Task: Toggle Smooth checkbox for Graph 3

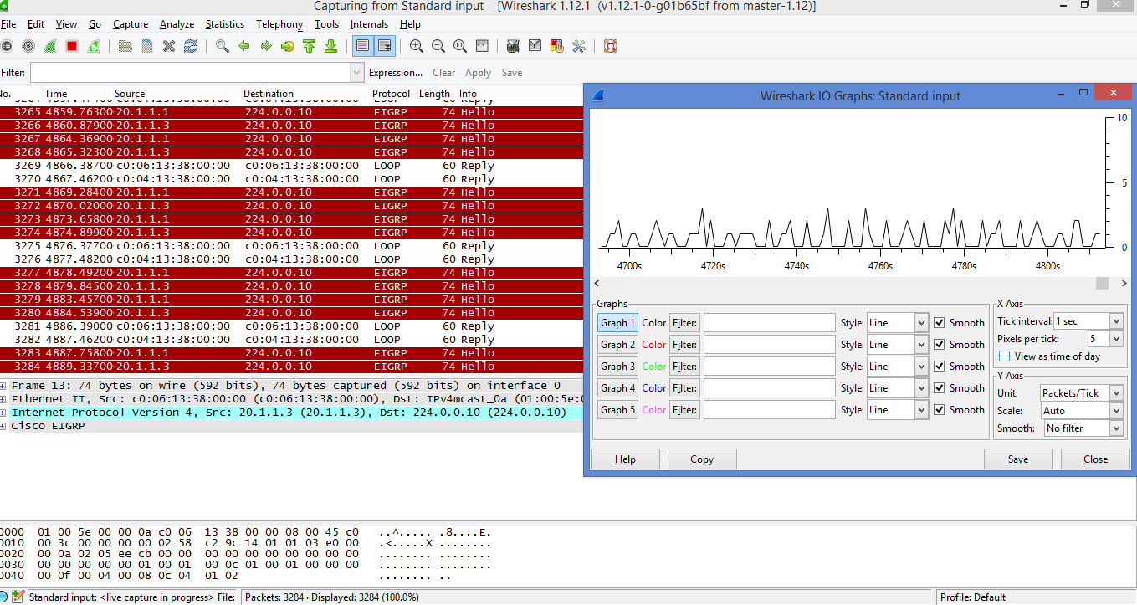Action: 940,367
